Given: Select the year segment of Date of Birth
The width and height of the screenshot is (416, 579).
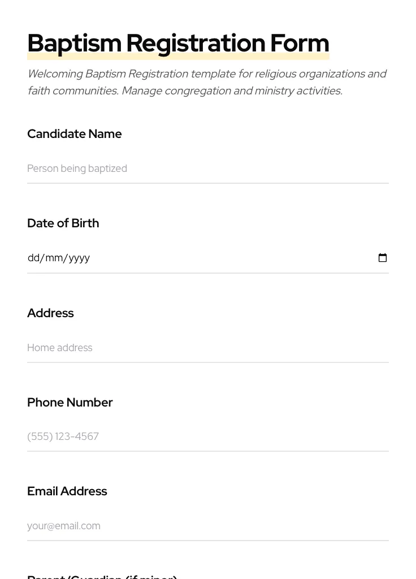Looking at the screenshot, I should click(x=79, y=258).
